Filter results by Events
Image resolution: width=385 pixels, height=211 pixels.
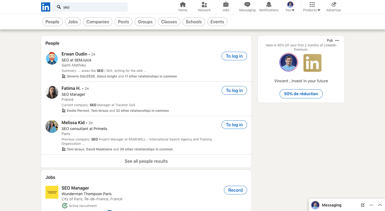[217, 22]
